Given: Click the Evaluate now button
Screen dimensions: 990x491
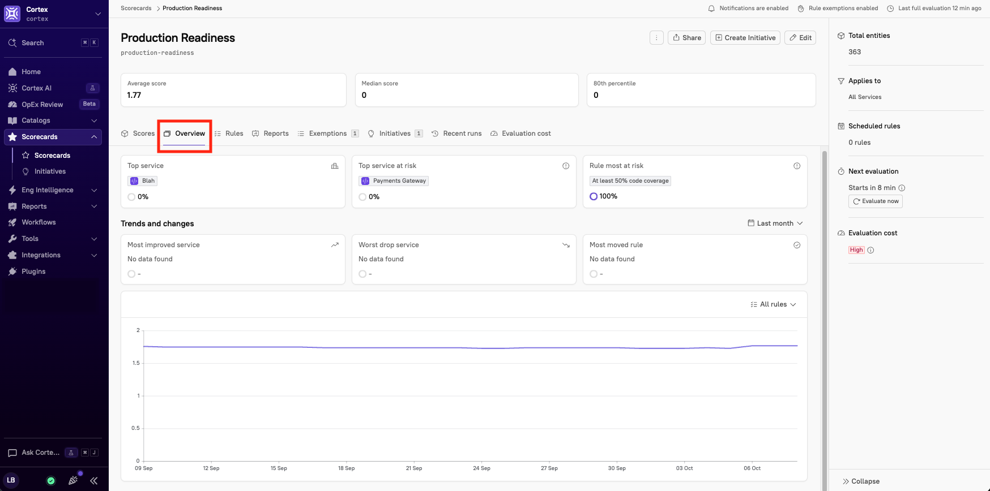Looking at the screenshot, I should (876, 201).
